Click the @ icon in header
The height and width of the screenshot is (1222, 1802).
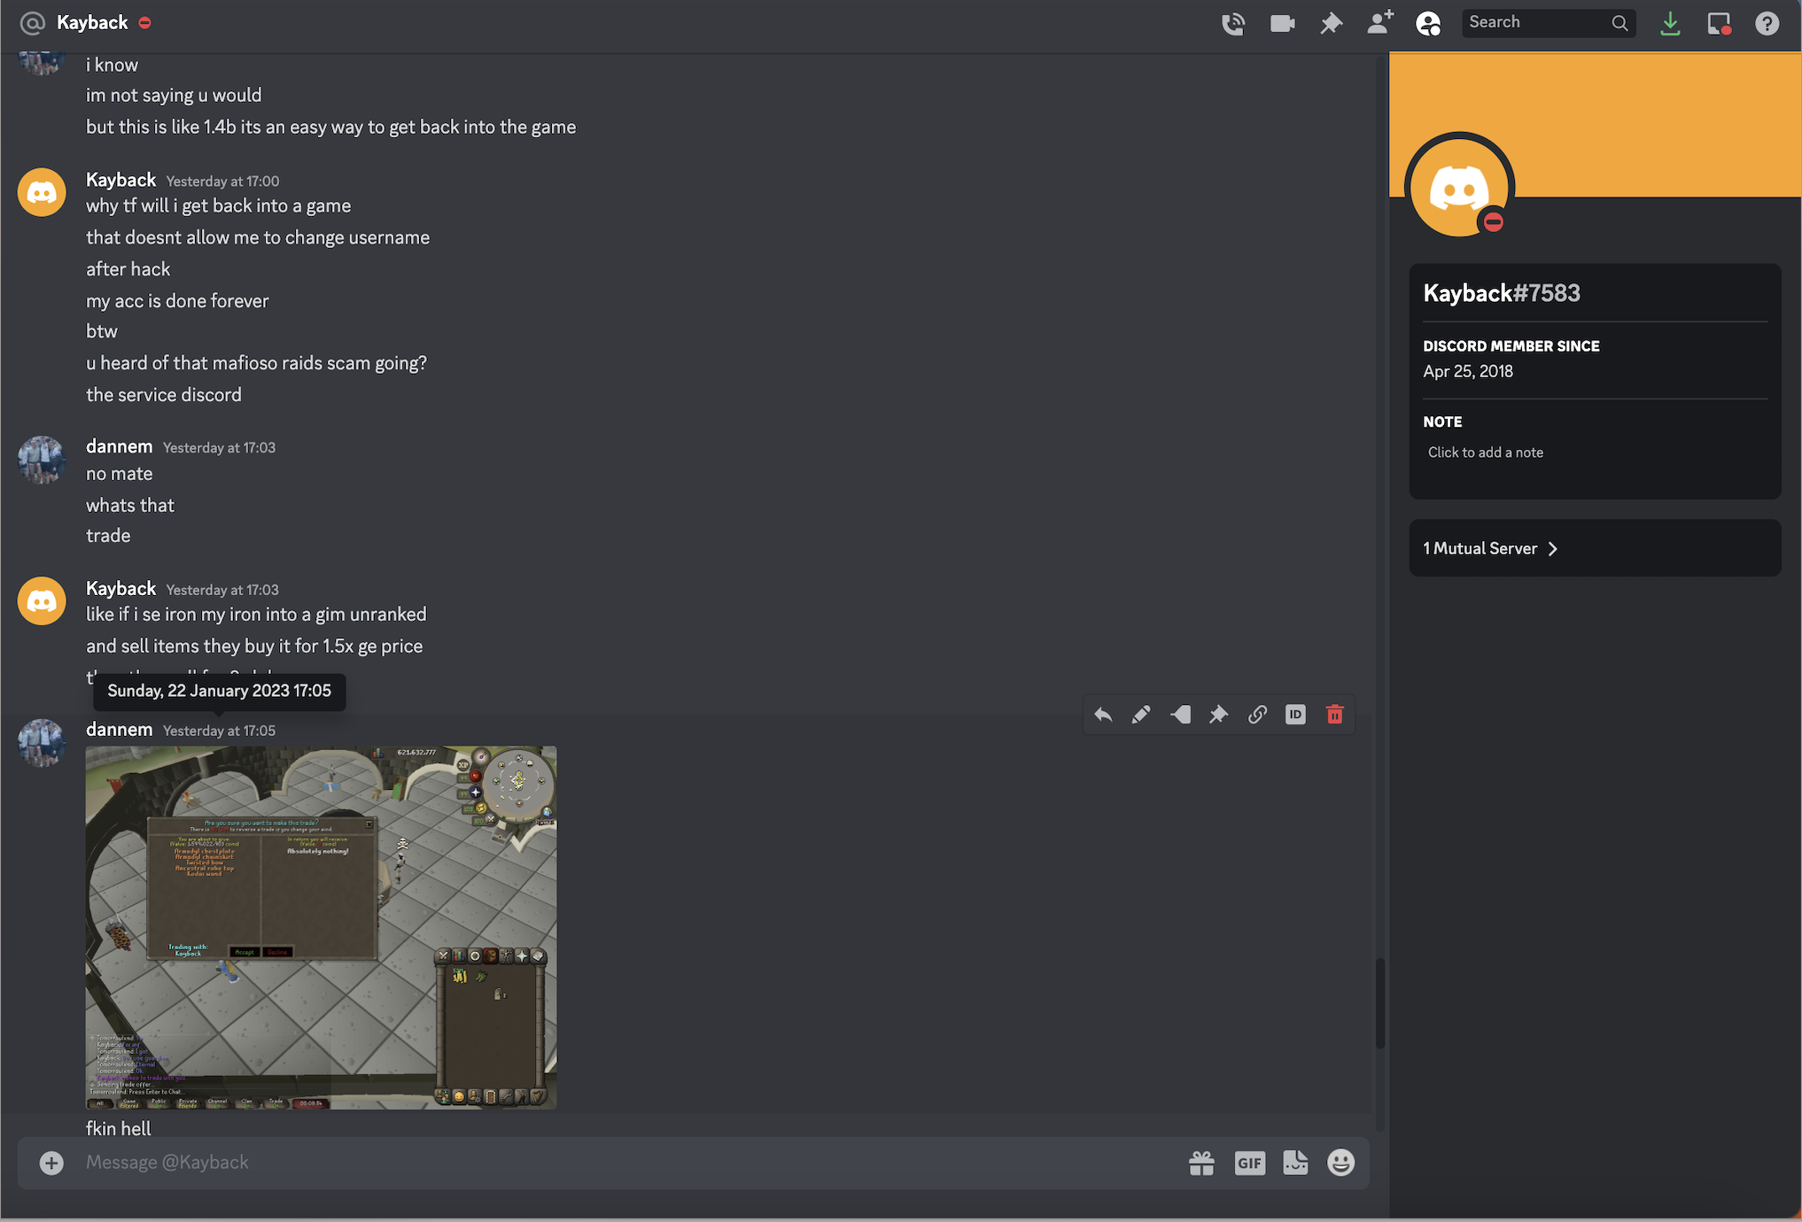click(32, 23)
